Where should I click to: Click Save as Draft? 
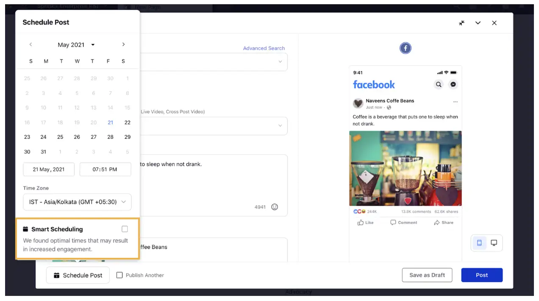(427, 275)
